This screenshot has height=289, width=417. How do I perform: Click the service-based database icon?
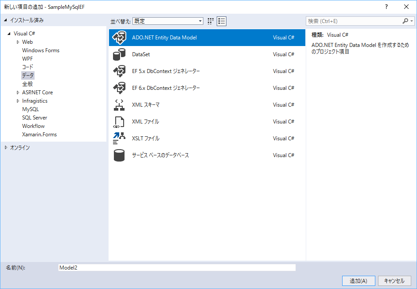coord(119,155)
